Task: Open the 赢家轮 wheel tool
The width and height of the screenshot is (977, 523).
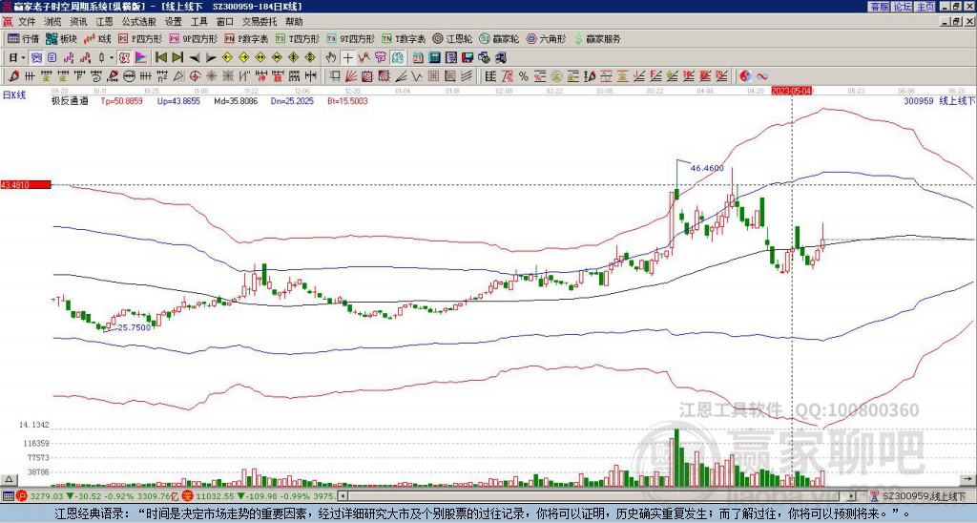Action: (499, 38)
